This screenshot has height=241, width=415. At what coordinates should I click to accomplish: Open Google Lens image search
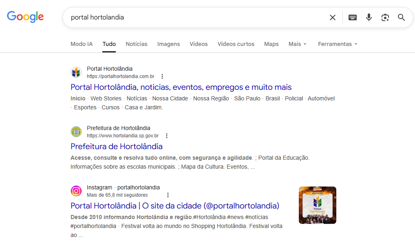[385, 17]
